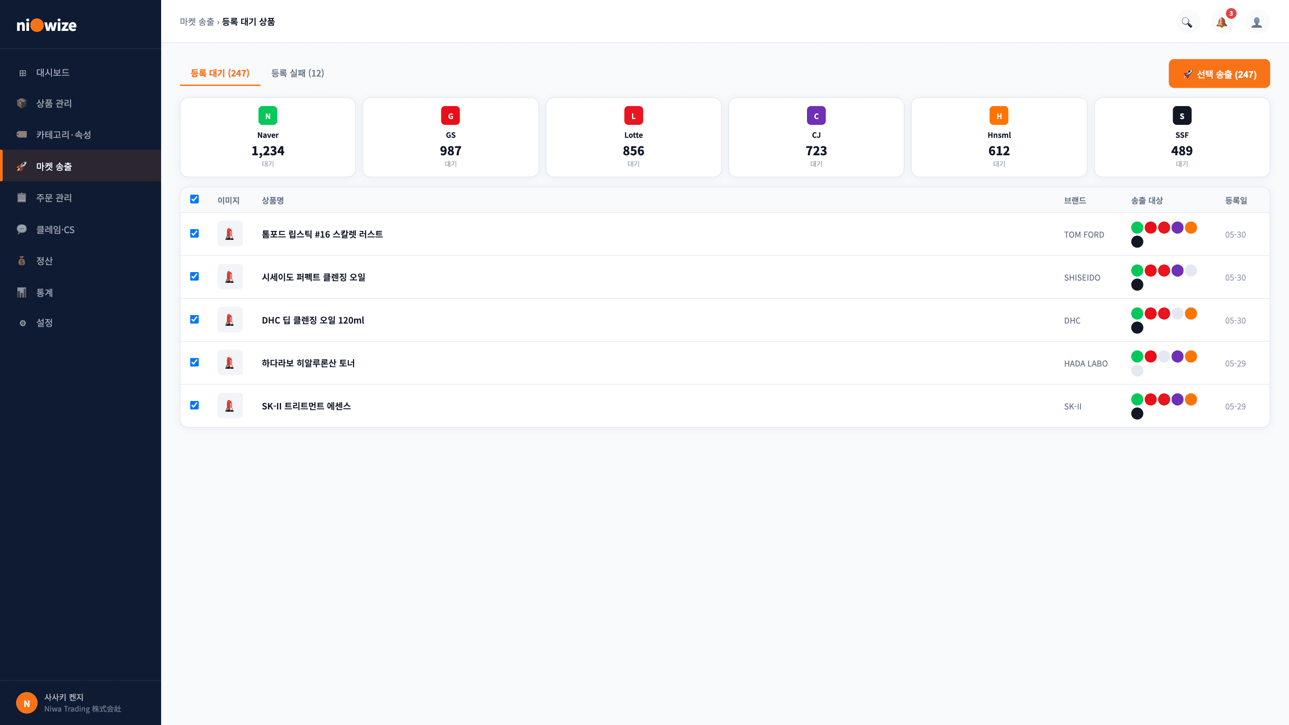The image size is (1289, 725).
Task: Click the SHISEIDO brand cell
Action: [x=1082, y=277]
